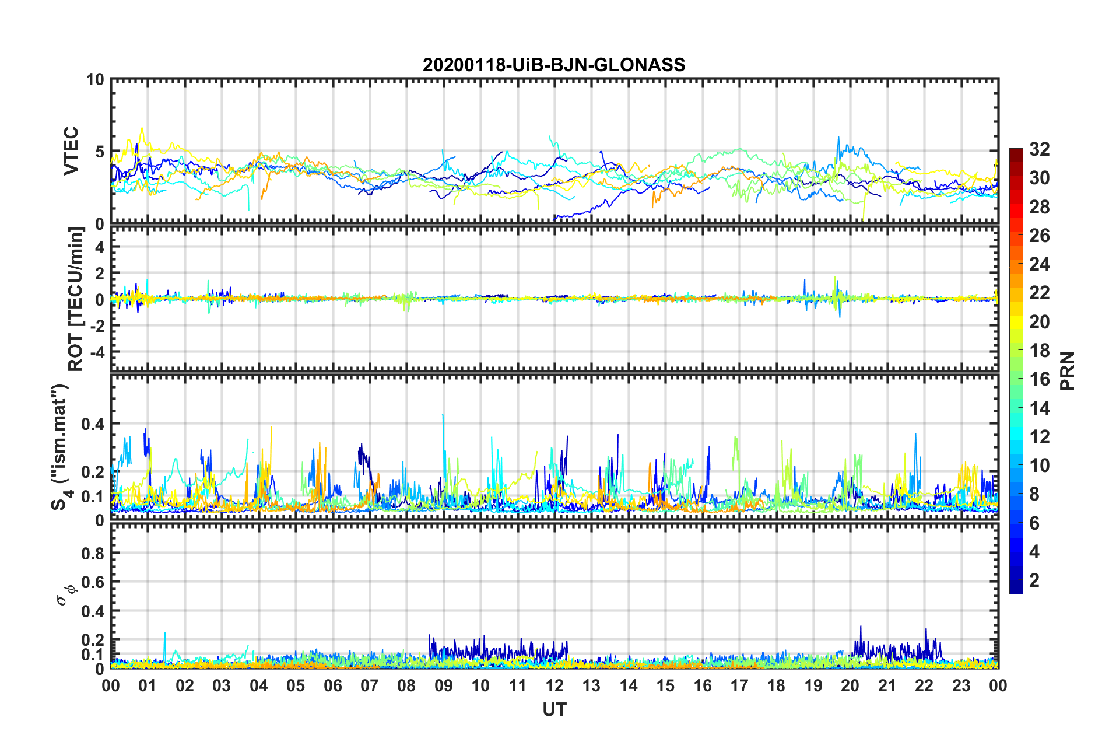Click UT axis tick label 13
Screen dimensions: 1109x742
tap(591, 685)
